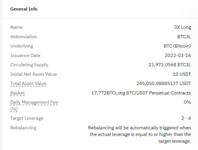Click the 23,973.0568 BTC3L supply value
This screenshot has width=198, height=150.
pyautogui.click(x=170, y=65)
